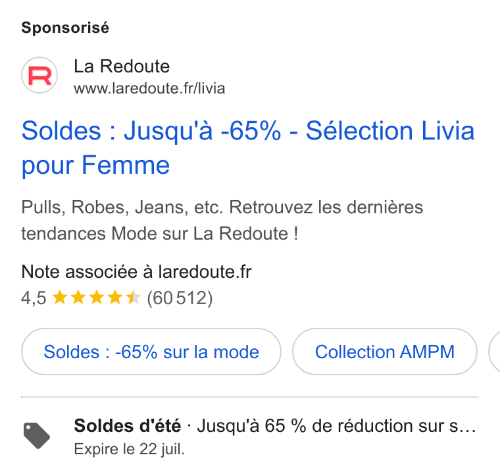The image size is (500, 474).
Task: Open the 'Soldes d'été' promotion title
Action: (128, 426)
